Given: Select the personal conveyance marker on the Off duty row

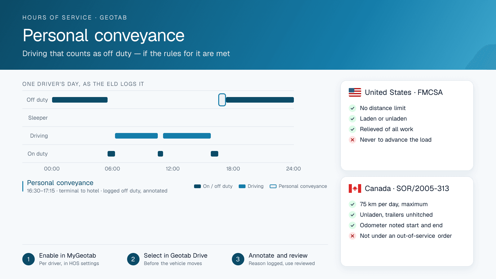Looking at the screenshot, I should [222, 100].
